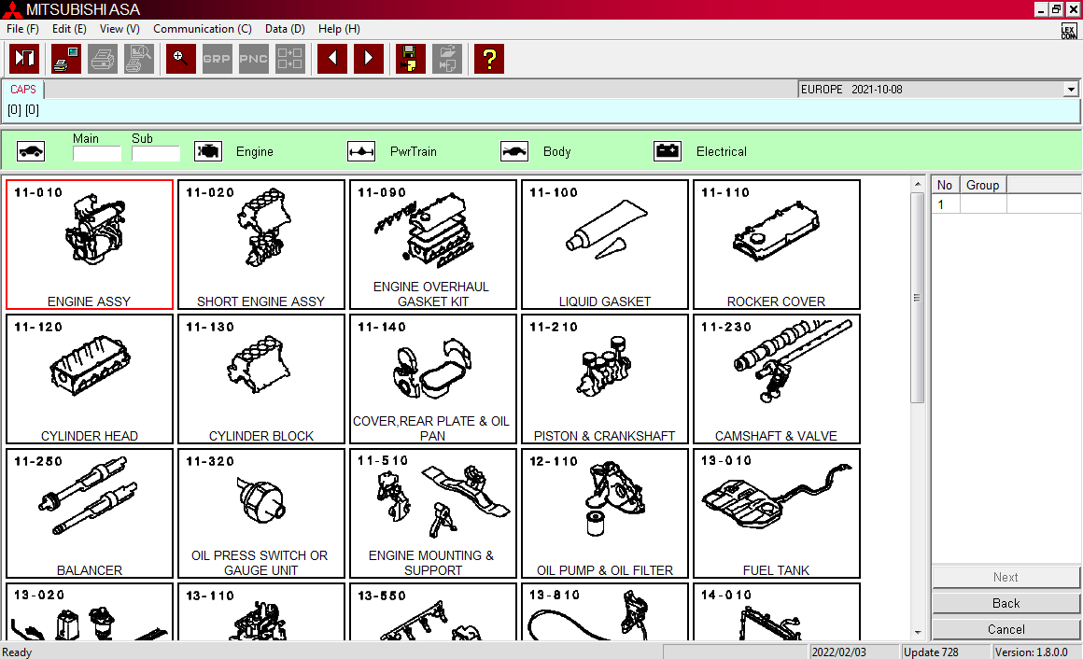Image resolution: width=1083 pixels, height=659 pixels.
Task: Click the "Update 728" status bar entry
Action: 945,652
